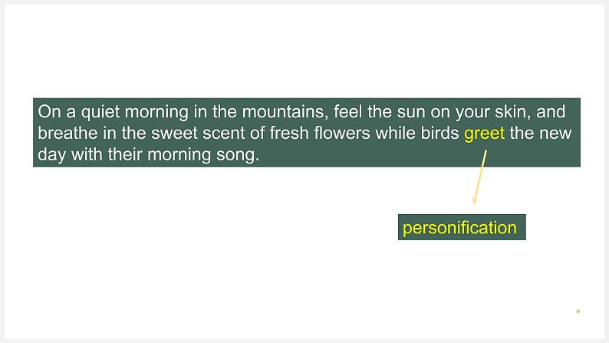Image resolution: width=609 pixels, height=343 pixels.
Task: Click the yellow highlighted word "greet"
Action: [x=484, y=134]
